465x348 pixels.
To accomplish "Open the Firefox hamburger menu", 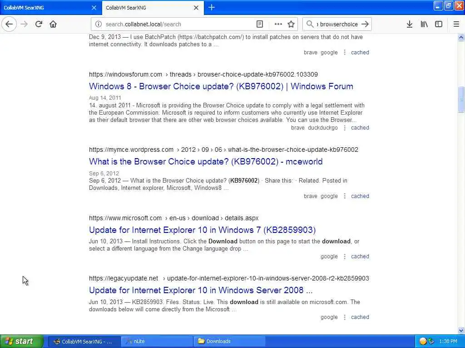I will click(x=456, y=24).
